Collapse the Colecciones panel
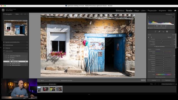The height and width of the screenshot is (100, 178). (x=4, y=51)
